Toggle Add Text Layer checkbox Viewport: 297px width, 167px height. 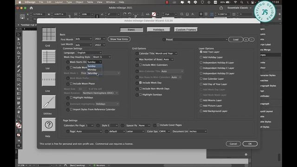pyautogui.click(x=201, y=51)
